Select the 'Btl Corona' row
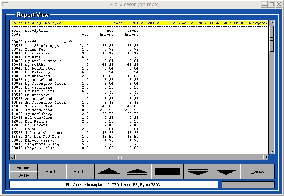The width and height of the screenshot is (284, 196). pos(75,125)
